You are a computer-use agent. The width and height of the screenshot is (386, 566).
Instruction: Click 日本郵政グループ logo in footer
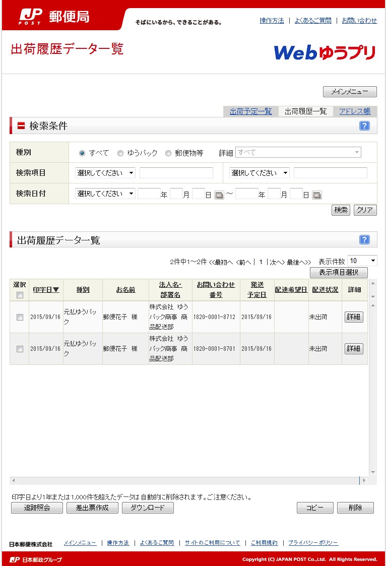coord(36,559)
